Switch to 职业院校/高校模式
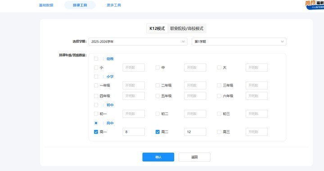The width and height of the screenshot is (324, 171). coord(187,28)
